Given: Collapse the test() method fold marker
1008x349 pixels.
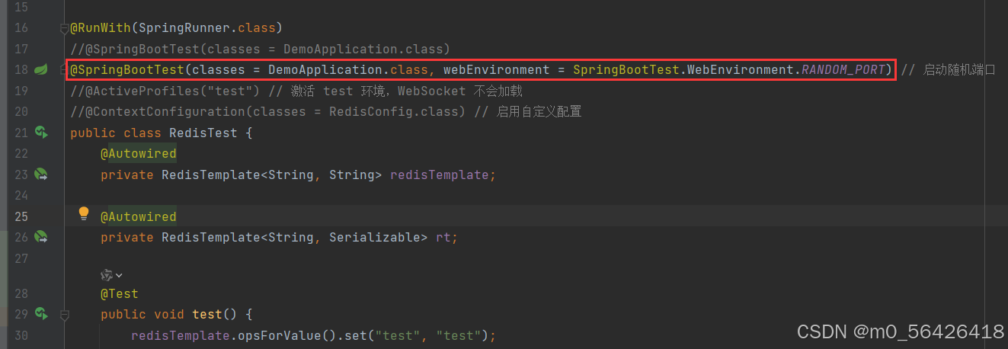Looking at the screenshot, I should pyautogui.click(x=64, y=314).
